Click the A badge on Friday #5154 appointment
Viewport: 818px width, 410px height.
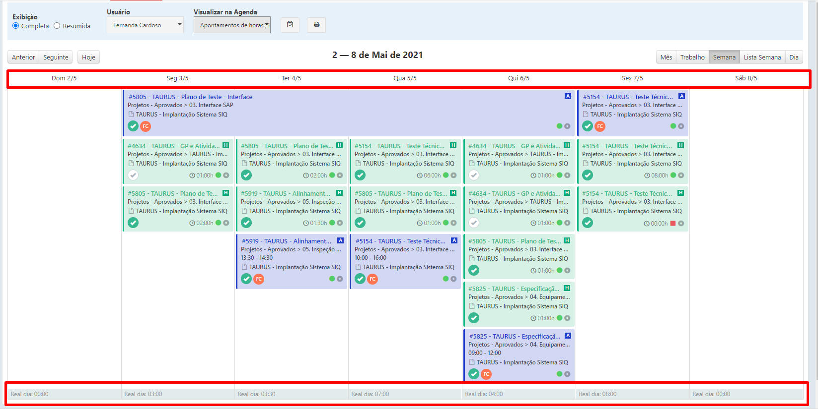[x=681, y=96]
